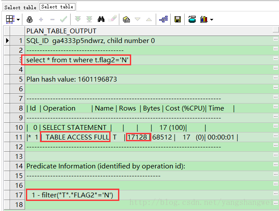This screenshot has width=279, height=211.
Task: Click the export query results icon
Action: 192,20
